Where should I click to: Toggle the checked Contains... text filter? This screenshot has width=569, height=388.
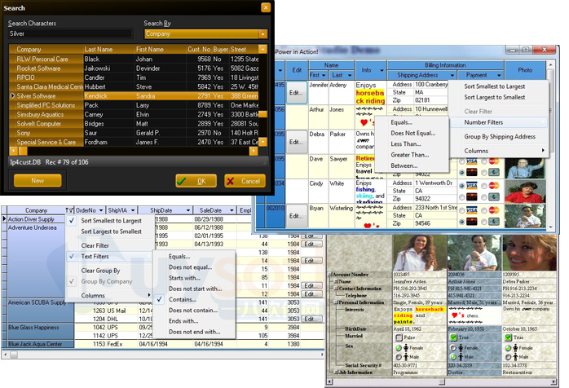click(x=194, y=299)
